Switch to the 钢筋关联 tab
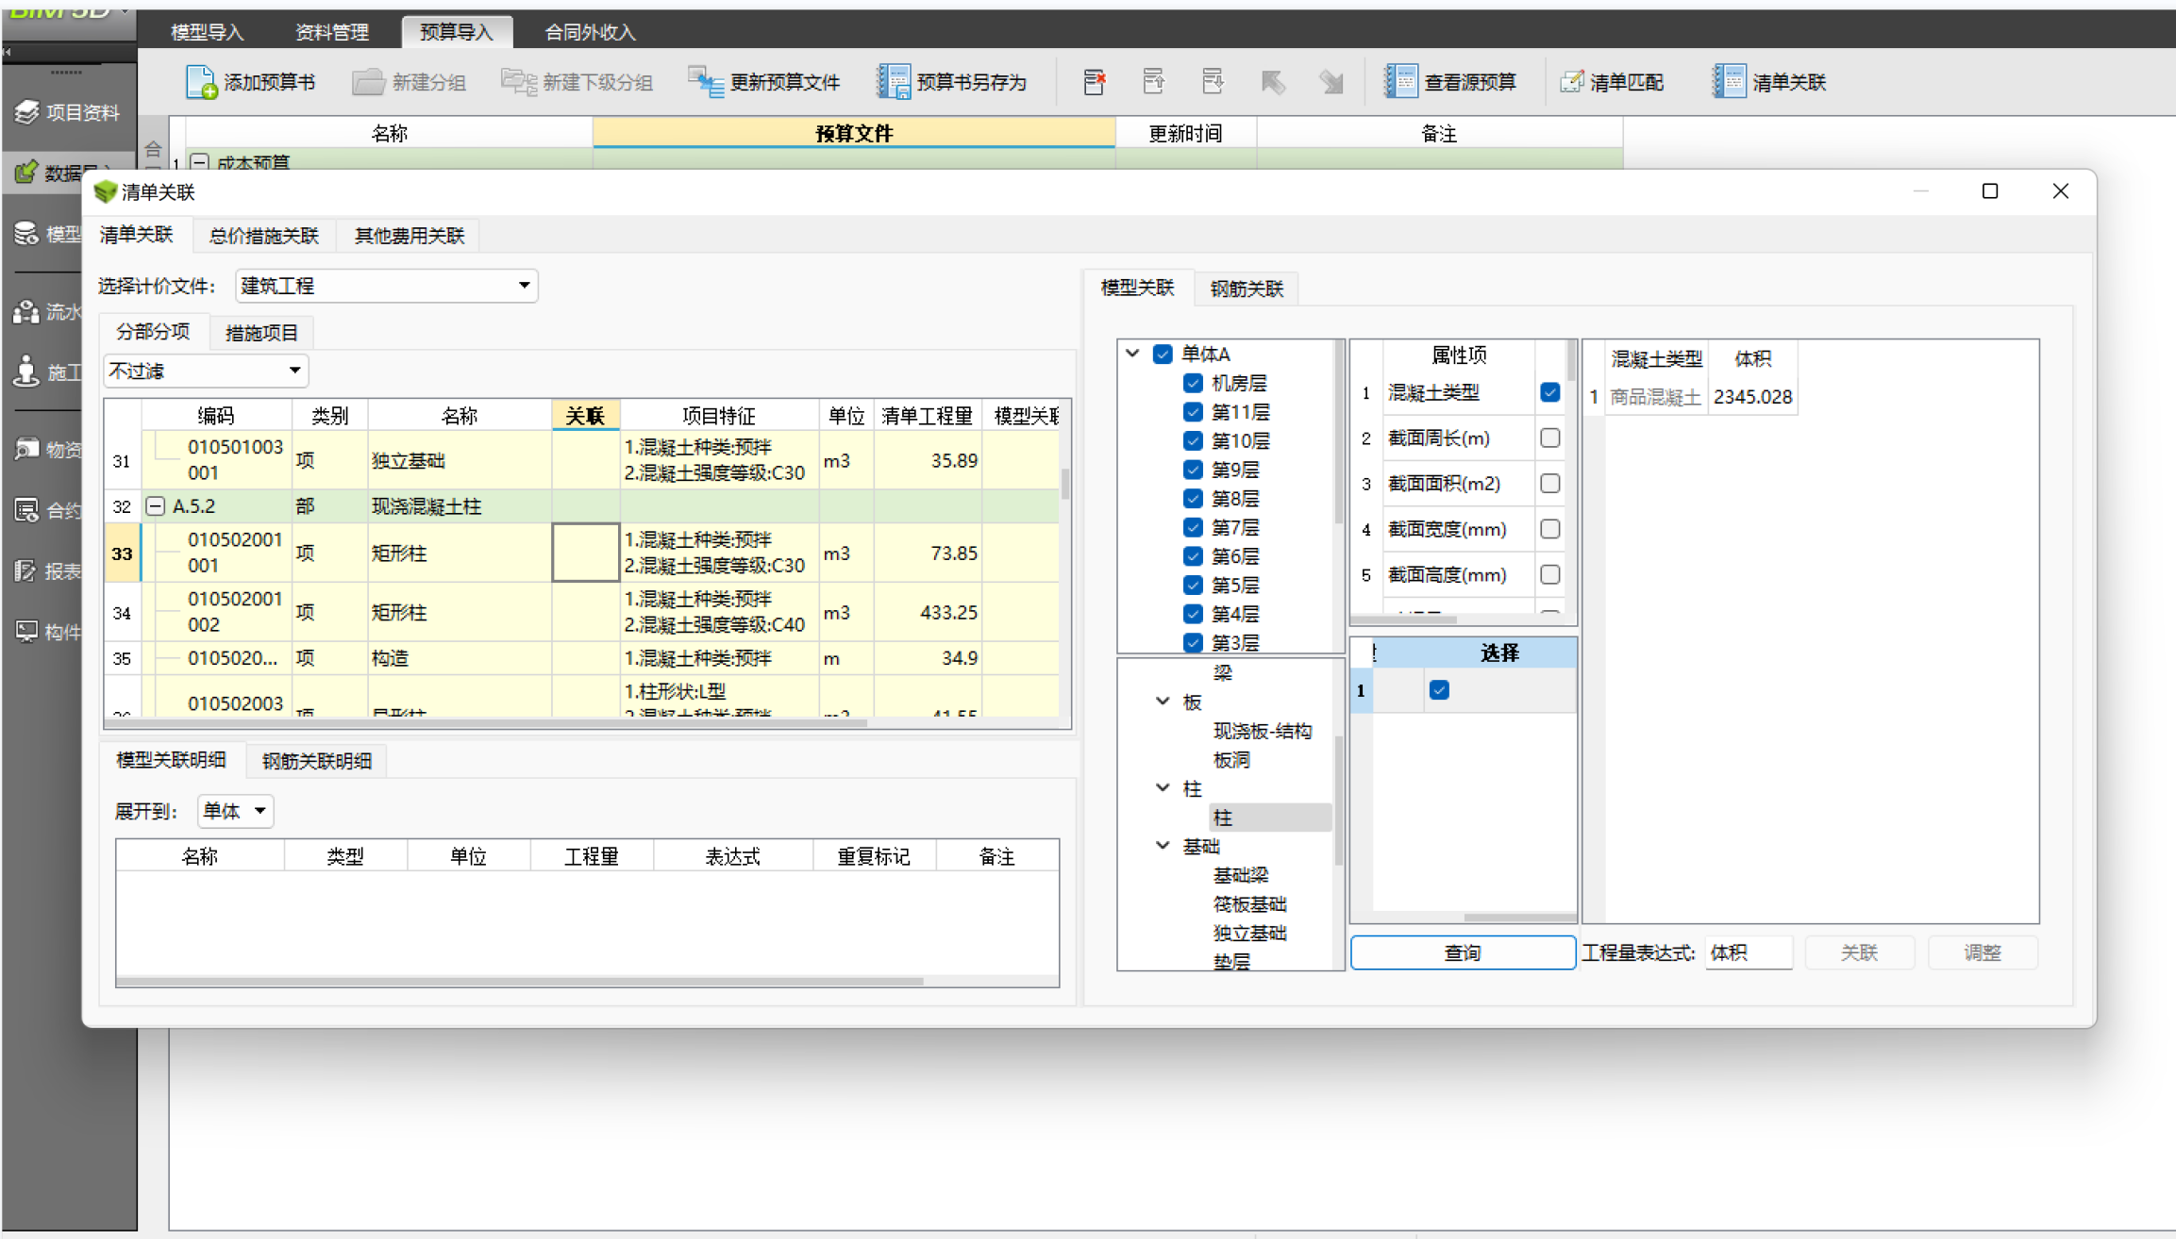The height and width of the screenshot is (1239, 2176). click(1247, 289)
